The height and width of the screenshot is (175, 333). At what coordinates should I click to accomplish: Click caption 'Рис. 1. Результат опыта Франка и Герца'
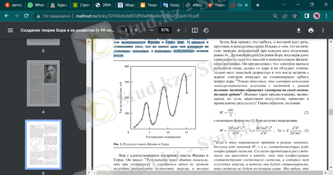141,144
